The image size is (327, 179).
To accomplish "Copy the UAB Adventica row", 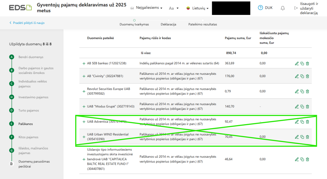I will point(302,122).
